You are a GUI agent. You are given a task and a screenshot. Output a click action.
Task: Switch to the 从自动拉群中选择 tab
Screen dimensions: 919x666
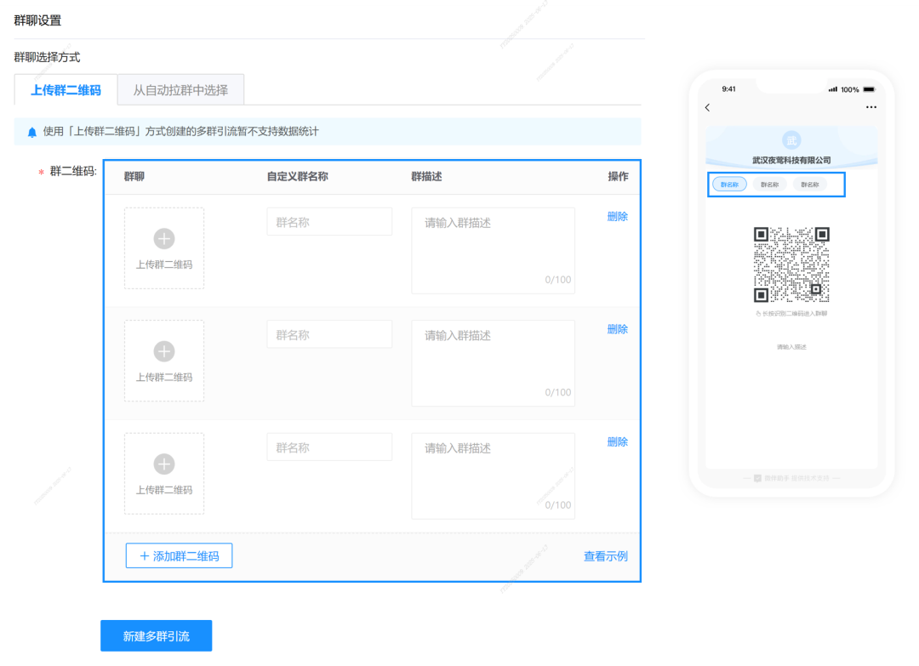[x=180, y=90]
